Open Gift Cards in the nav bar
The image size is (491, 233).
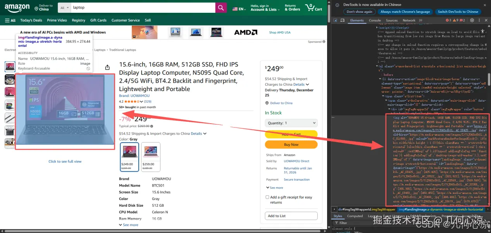[x=98, y=20]
